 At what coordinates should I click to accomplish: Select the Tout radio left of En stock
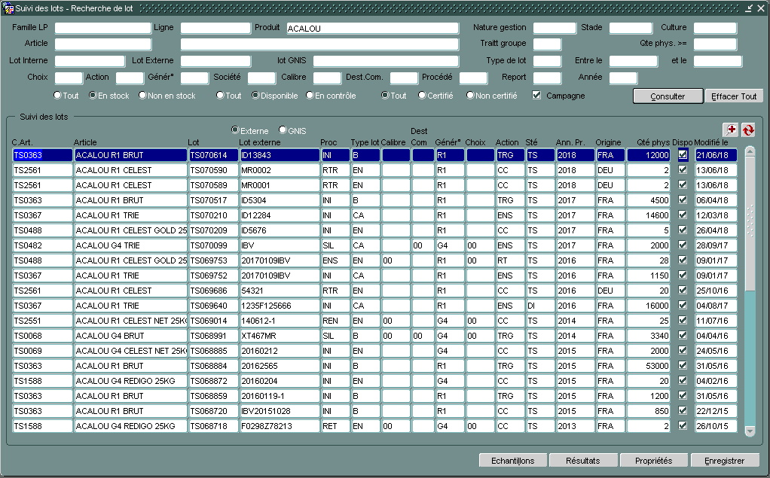(x=57, y=95)
